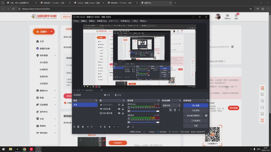The width and height of the screenshot is (271, 152).
Task: Open the 场景集合(S) menu in OBS
Action: point(125,21)
